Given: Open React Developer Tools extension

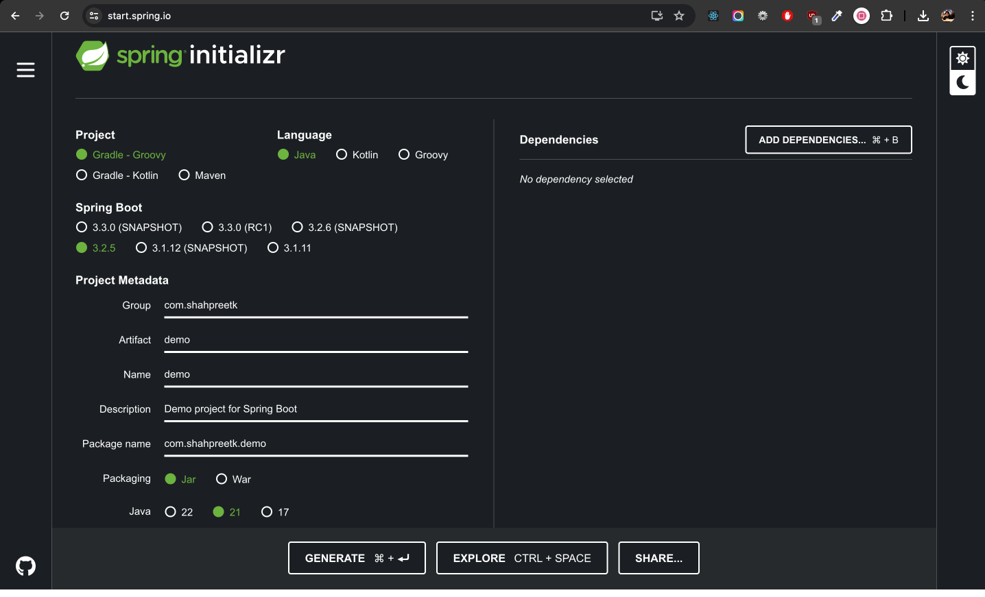Looking at the screenshot, I should tap(713, 16).
